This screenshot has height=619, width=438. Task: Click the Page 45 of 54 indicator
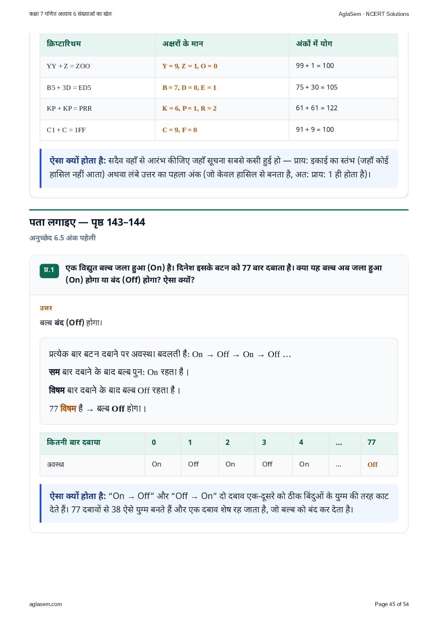pyautogui.click(x=392, y=604)
